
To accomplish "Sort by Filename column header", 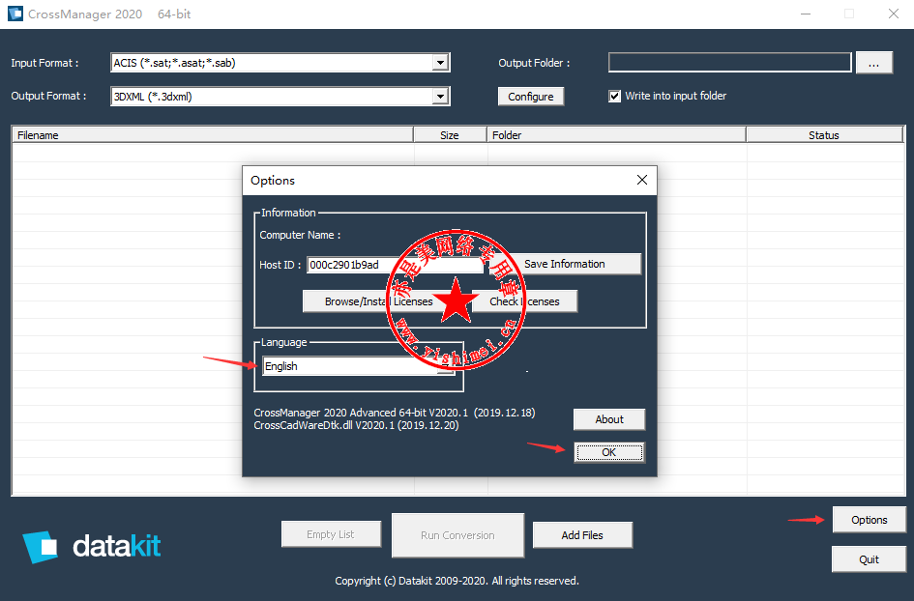I will pos(213,135).
